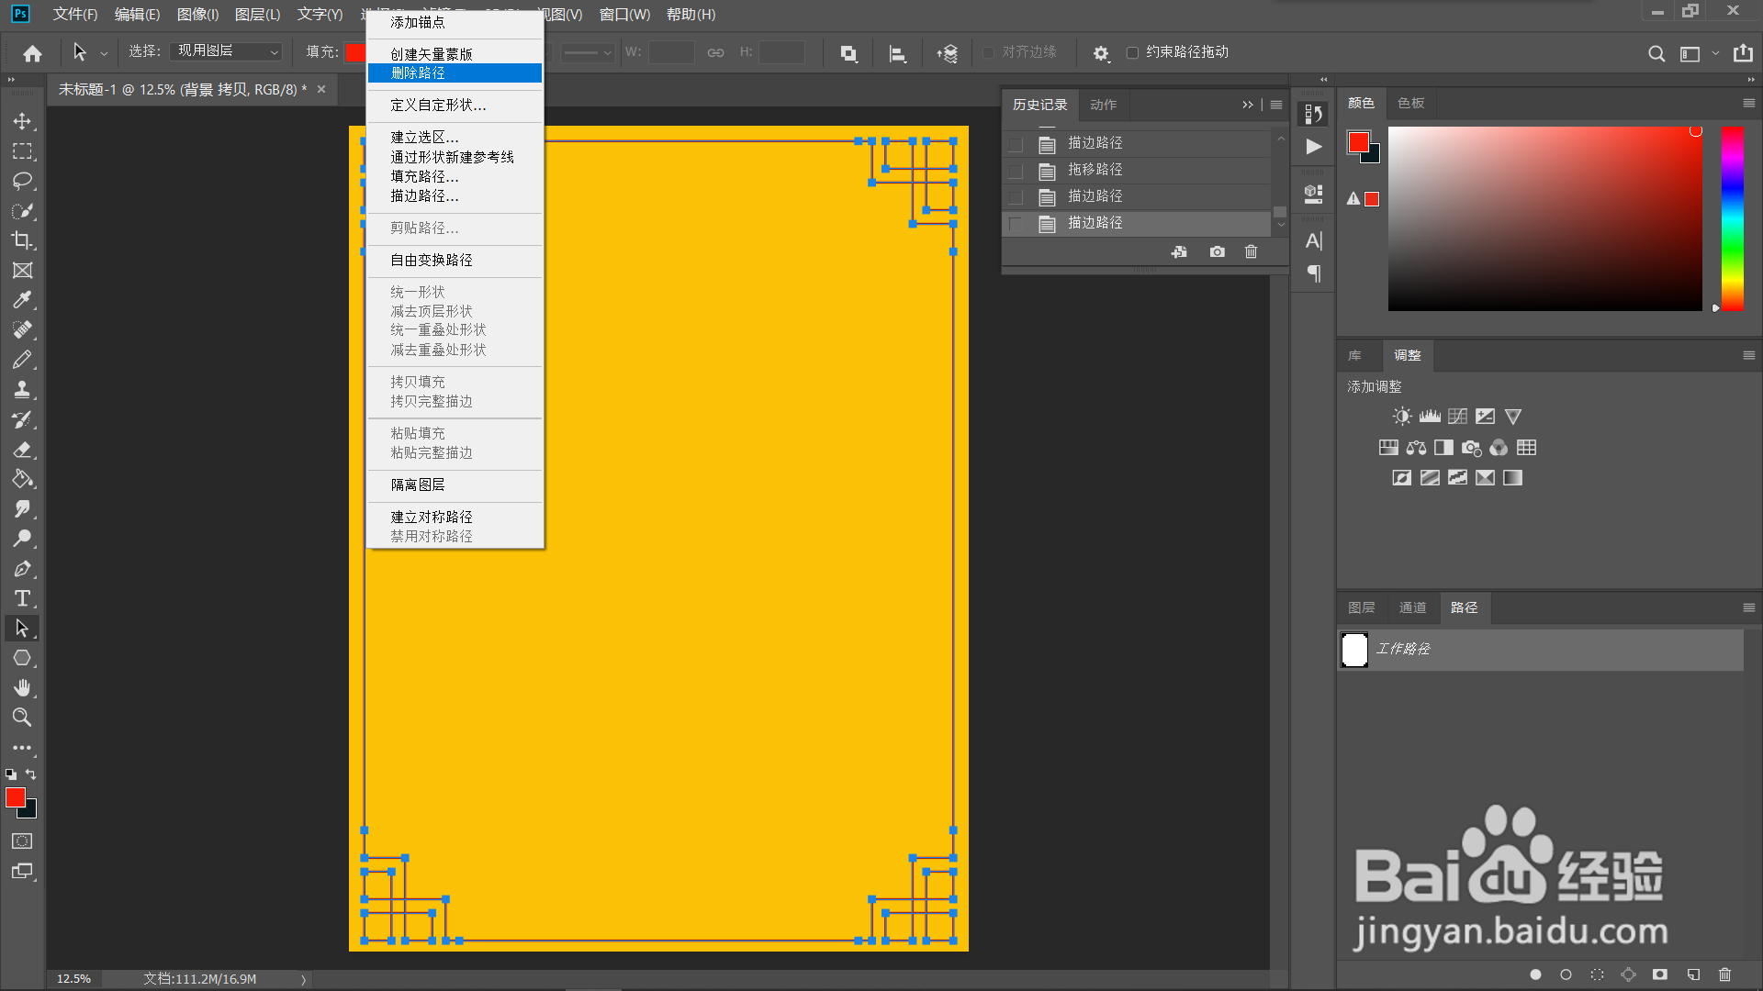
Task: Toggle the first 描边路径 history state checkbox
Action: point(1016,144)
